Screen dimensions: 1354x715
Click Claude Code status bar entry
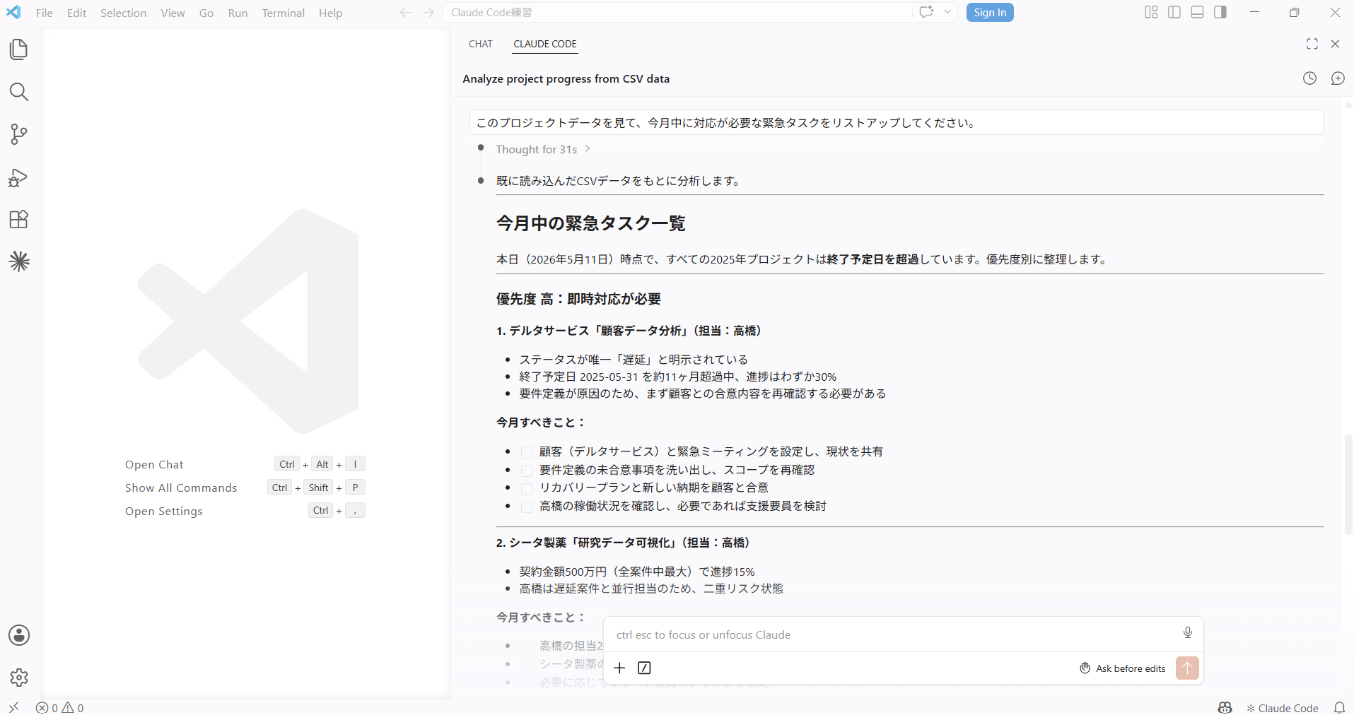pyautogui.click(x=1282, y=707)
